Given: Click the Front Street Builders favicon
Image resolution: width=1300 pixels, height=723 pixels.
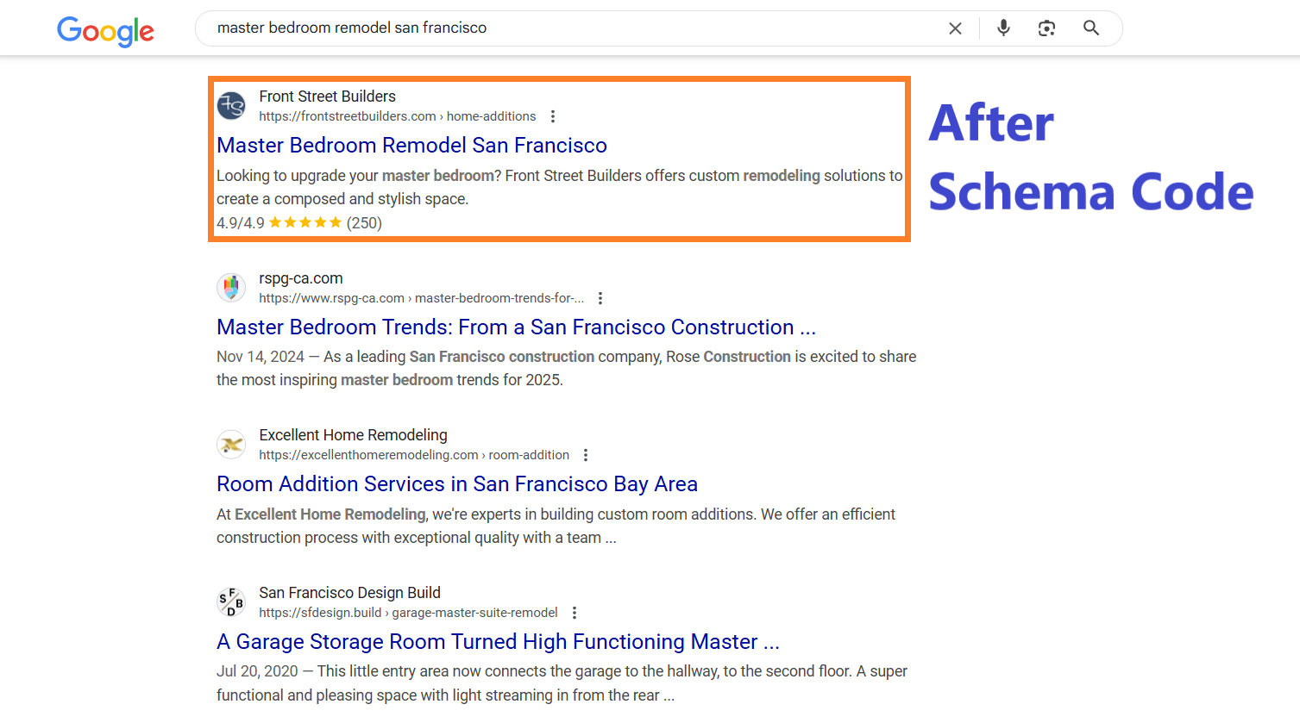Looking at the screenshot, I should [x=231, y=106].
